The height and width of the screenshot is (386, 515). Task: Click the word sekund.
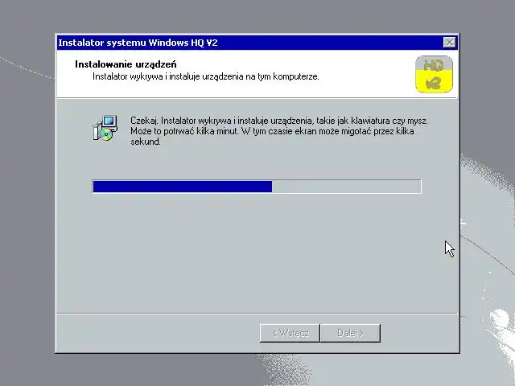coord(146,142)
